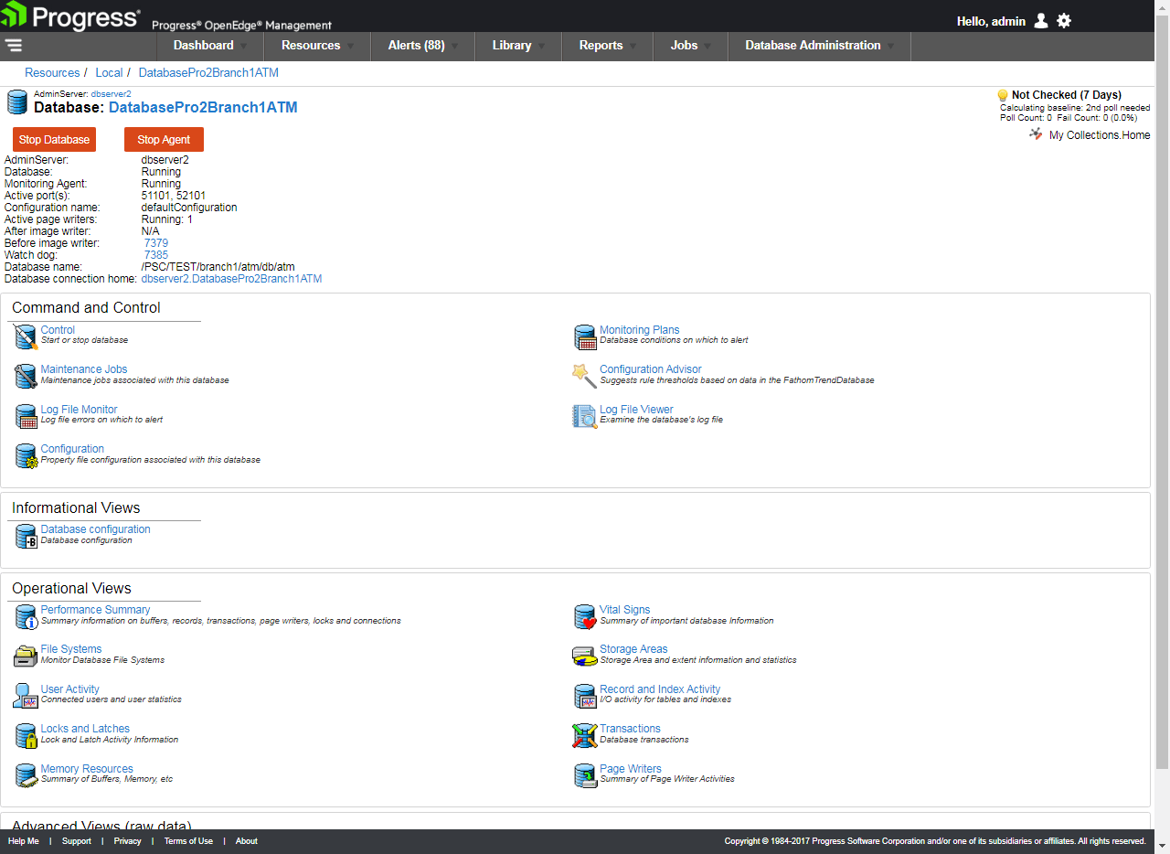The width and height of the screenshot is (1170, 854).
Task: Click Terms of Use in footer
Action: [x=188, y=841]
